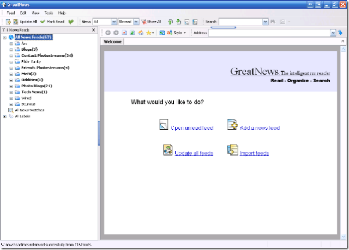349x250 pixels.
Task: Click the star favorites icon
Action: point(148,33)
